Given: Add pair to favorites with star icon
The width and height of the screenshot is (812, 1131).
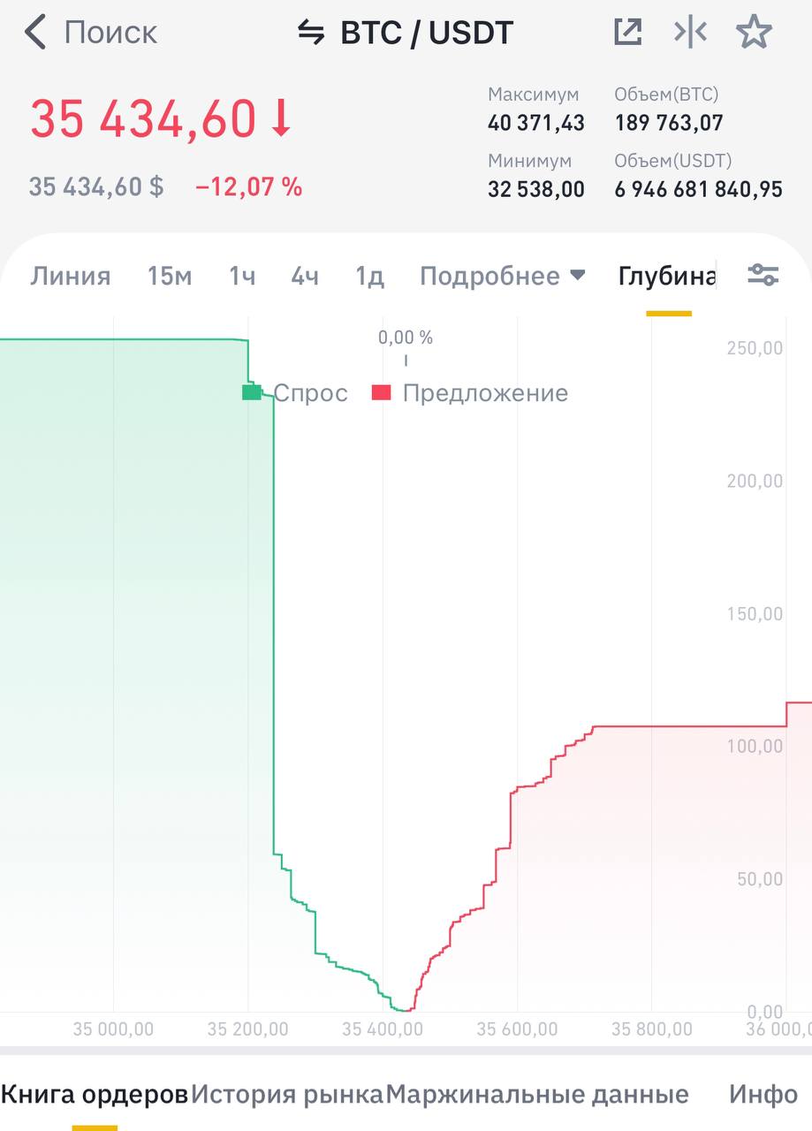Looking at the screenshot, I should (754, 33).
